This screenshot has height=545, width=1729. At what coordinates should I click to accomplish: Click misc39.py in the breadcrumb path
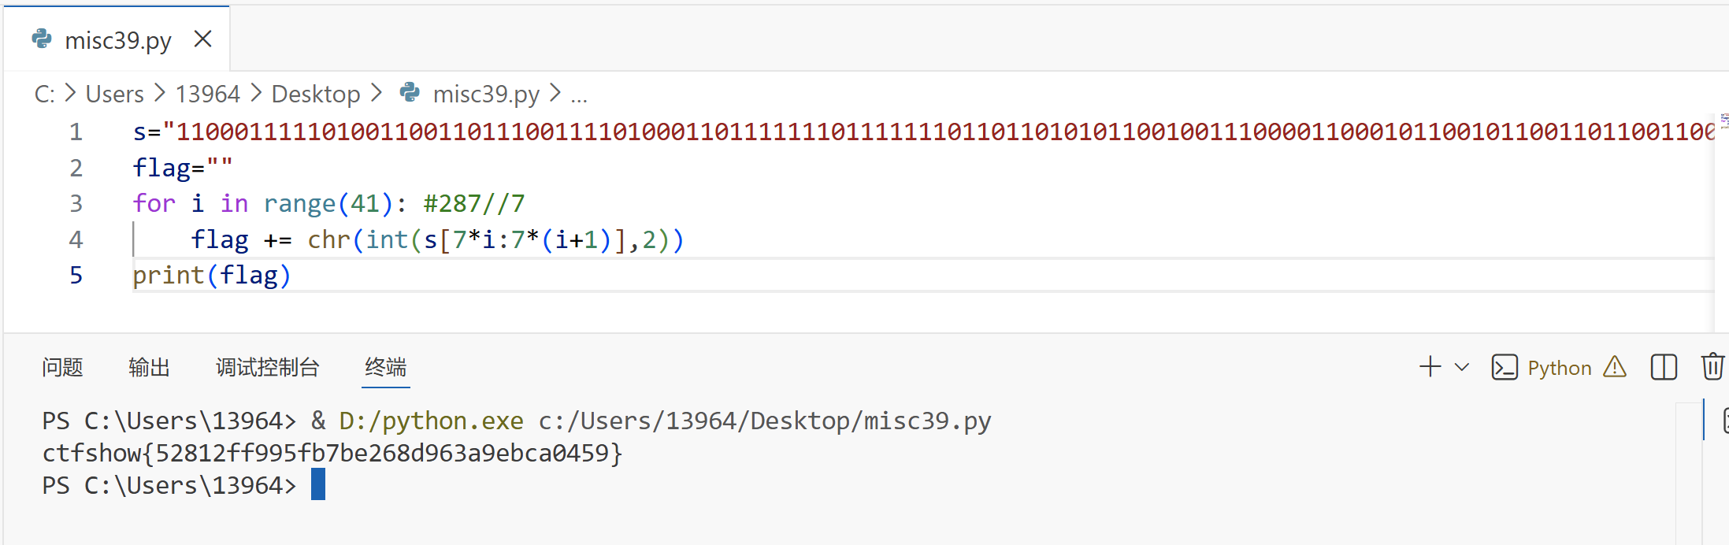486,94
